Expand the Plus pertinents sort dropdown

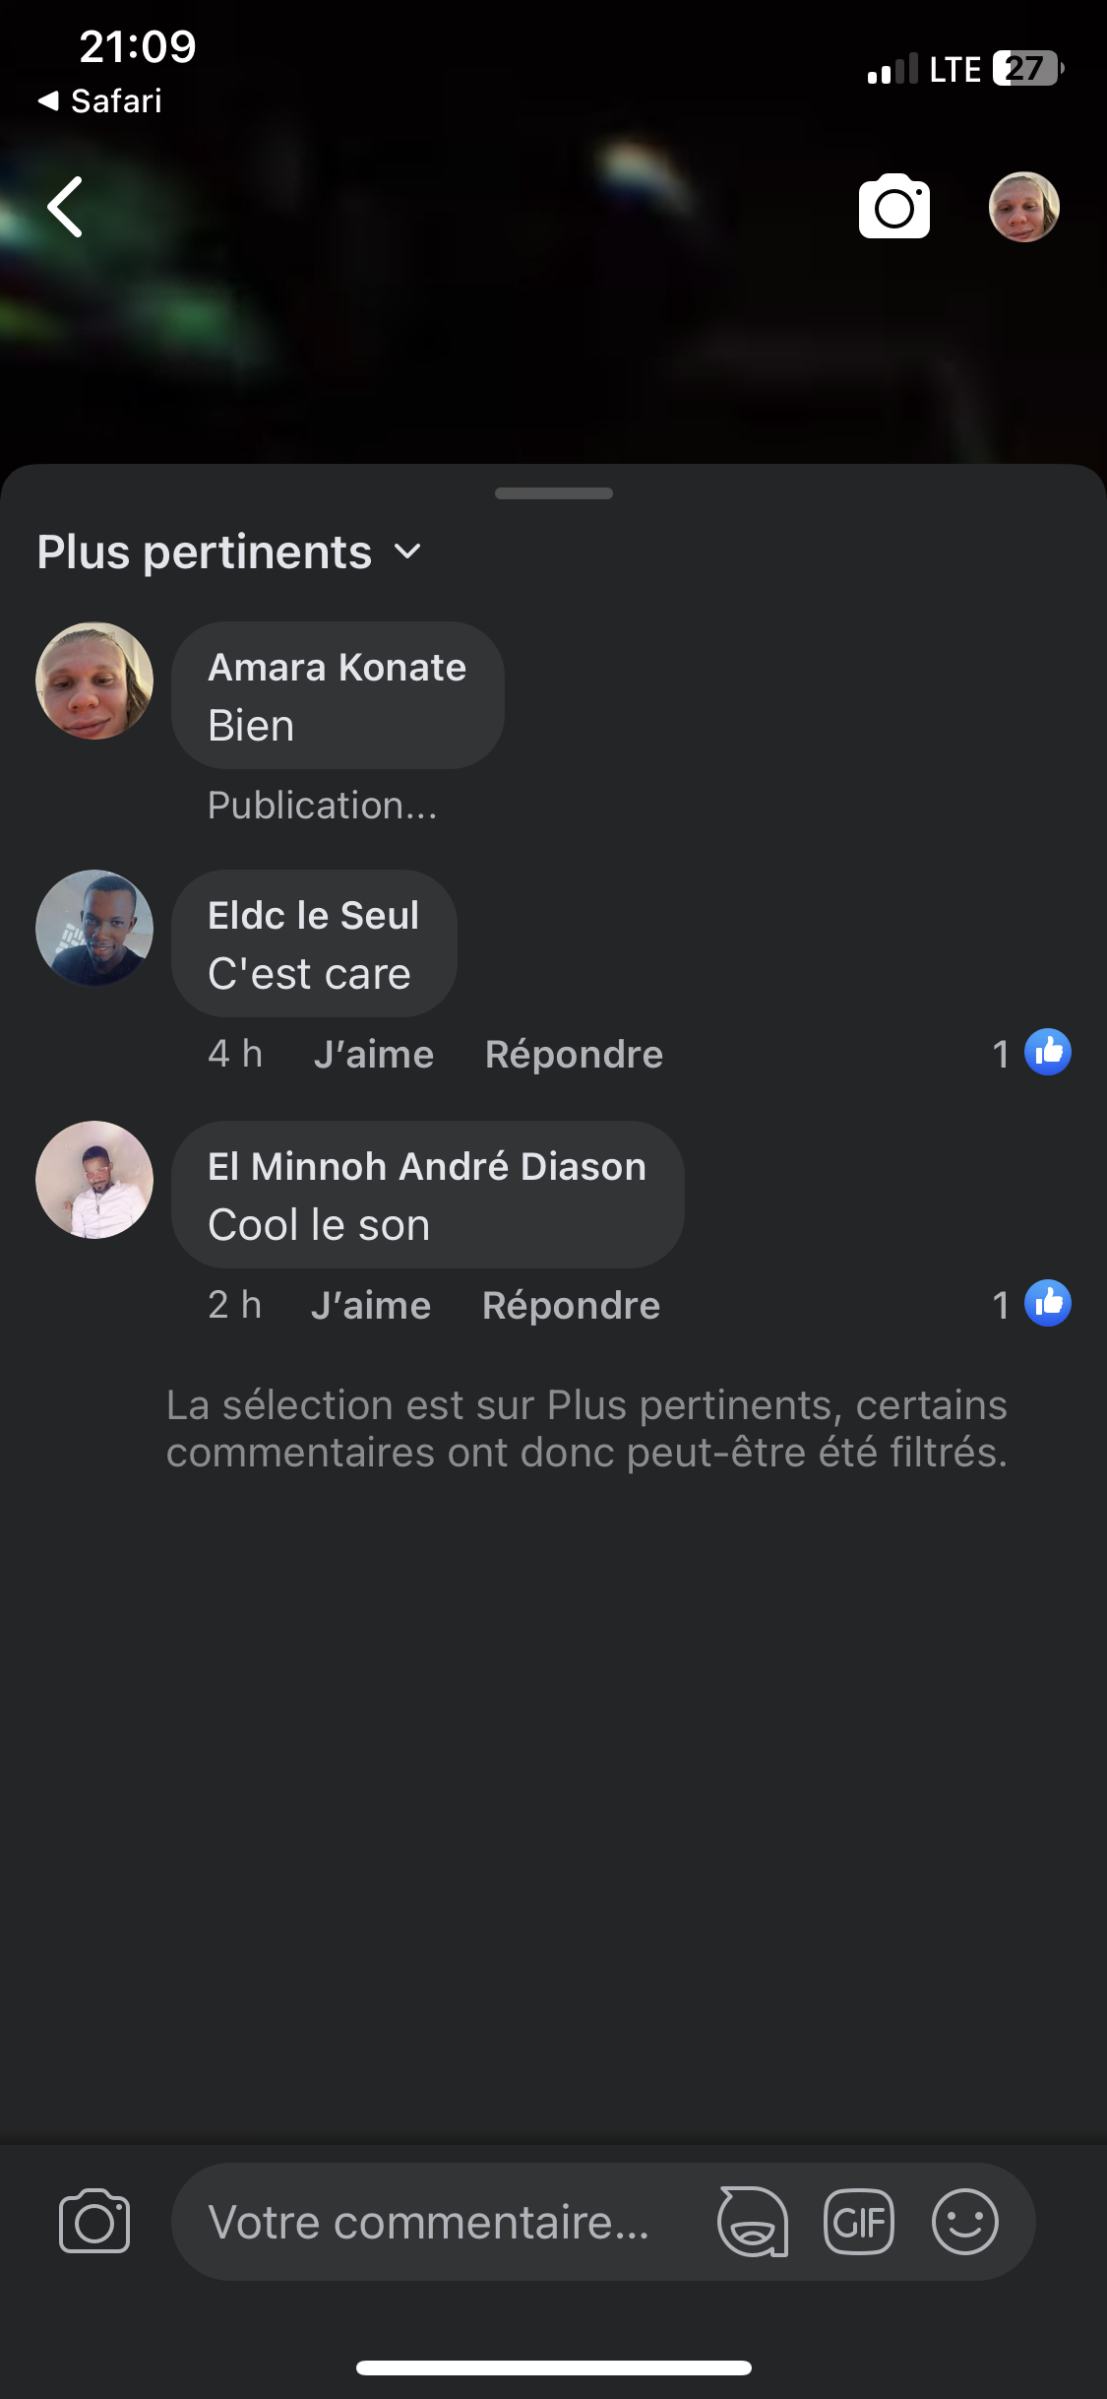229,552
